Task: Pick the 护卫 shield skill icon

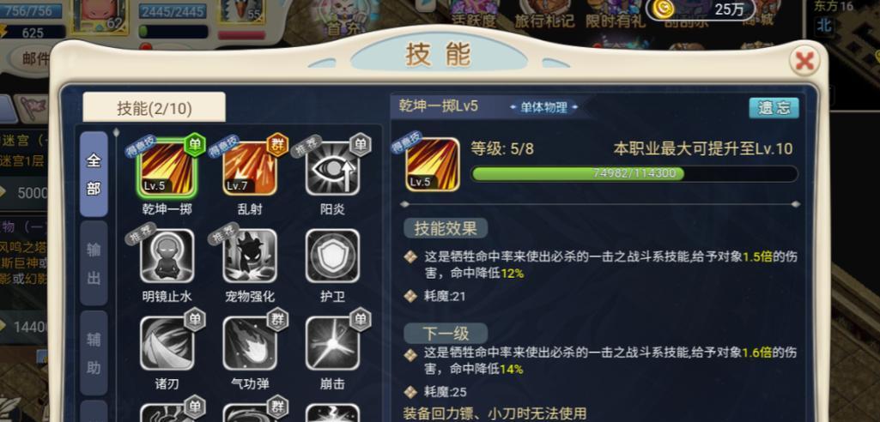Action: click(332, 256)
